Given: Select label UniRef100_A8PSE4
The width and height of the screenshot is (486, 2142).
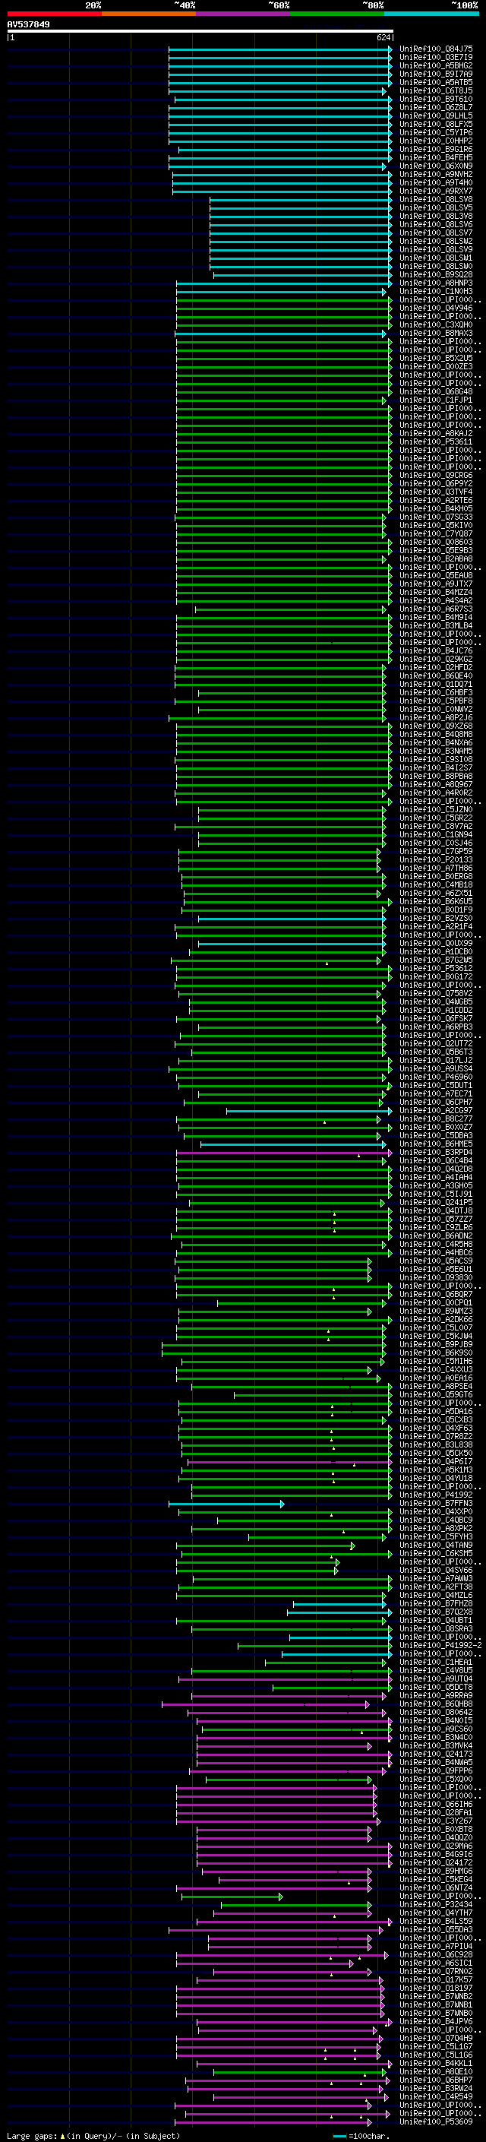Looking at the screenshot, I should (436, 1386).
